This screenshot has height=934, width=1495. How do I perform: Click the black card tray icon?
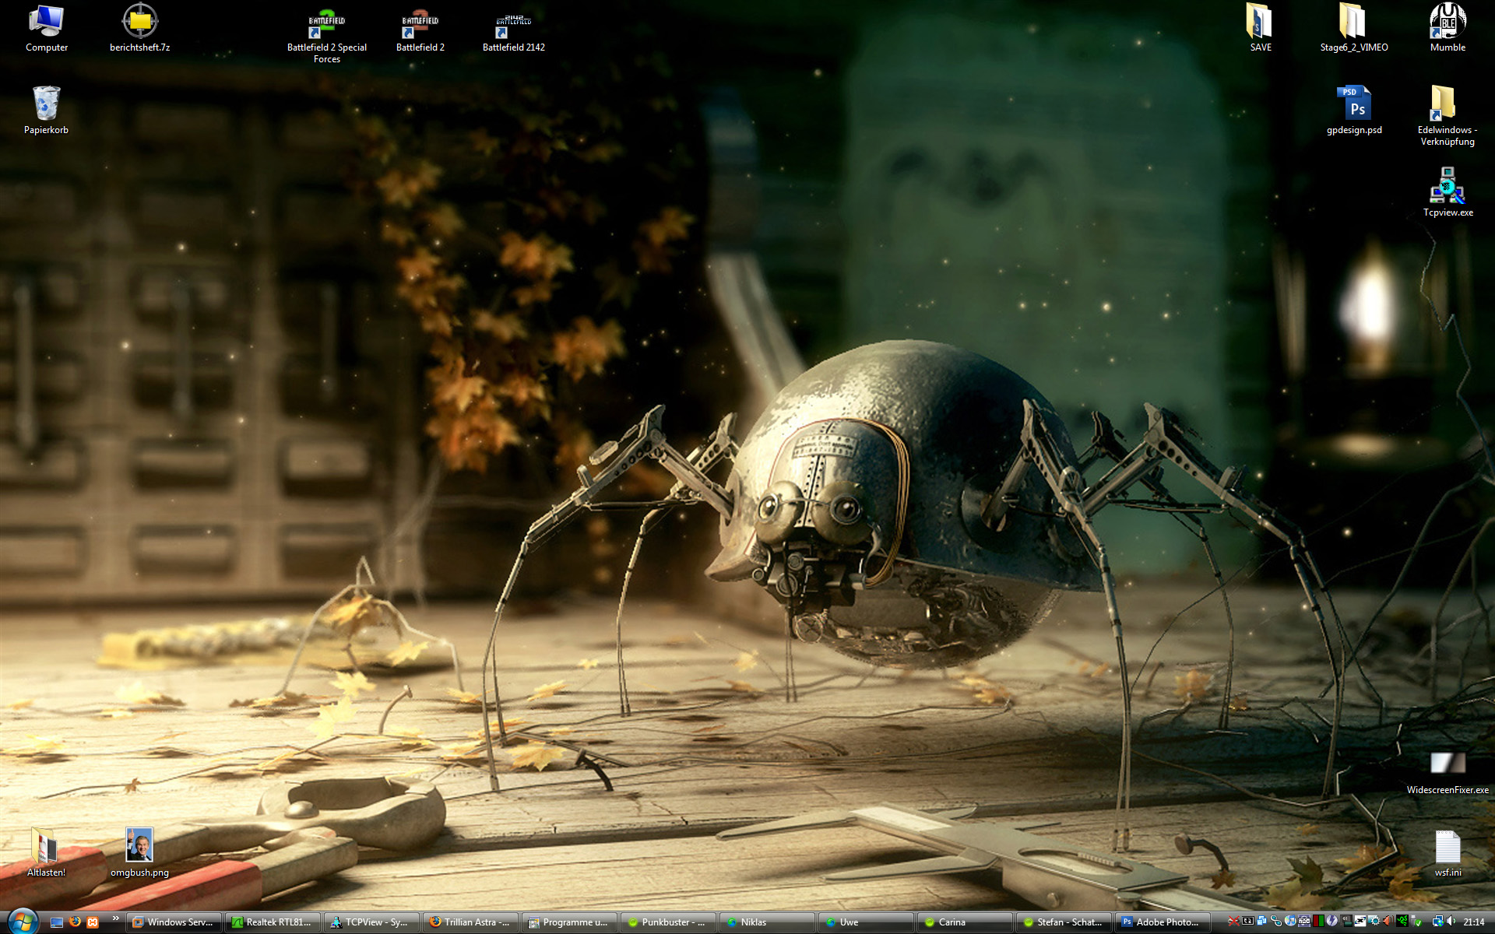tap(1248, 921)
